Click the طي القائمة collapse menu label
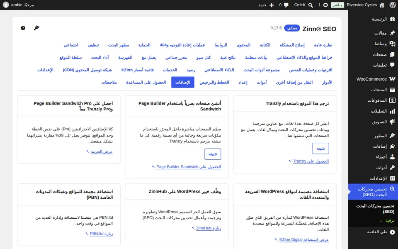The image size is (398, 249). 377,232
